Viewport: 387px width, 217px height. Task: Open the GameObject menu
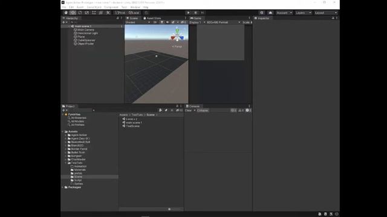click(x=94, y=7)
